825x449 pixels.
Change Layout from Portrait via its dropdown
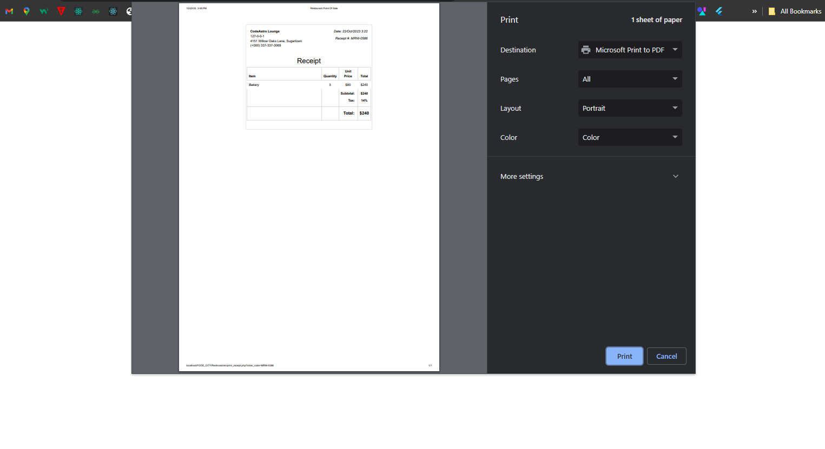pos(630,108)
